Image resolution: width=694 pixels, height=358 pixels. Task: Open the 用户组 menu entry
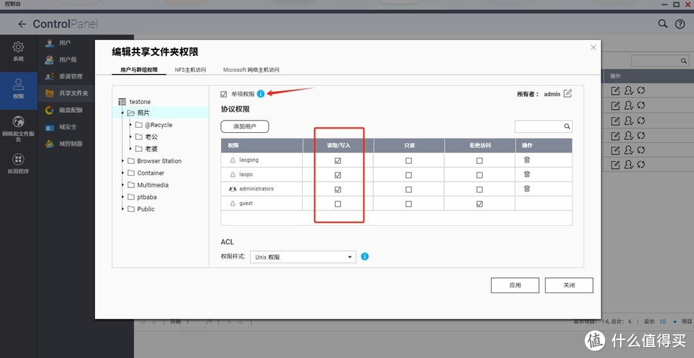coord(67,60)
